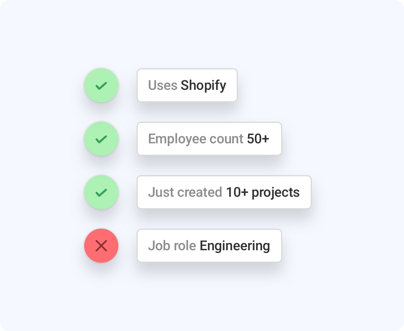Click the bold word Shopify
404x331 pixels.
coord(203,86)
